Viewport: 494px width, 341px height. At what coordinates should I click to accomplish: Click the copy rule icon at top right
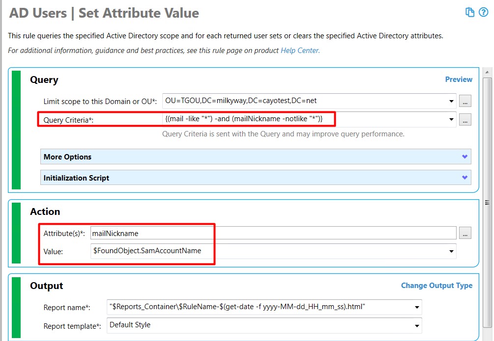click(x=470, y=12)
